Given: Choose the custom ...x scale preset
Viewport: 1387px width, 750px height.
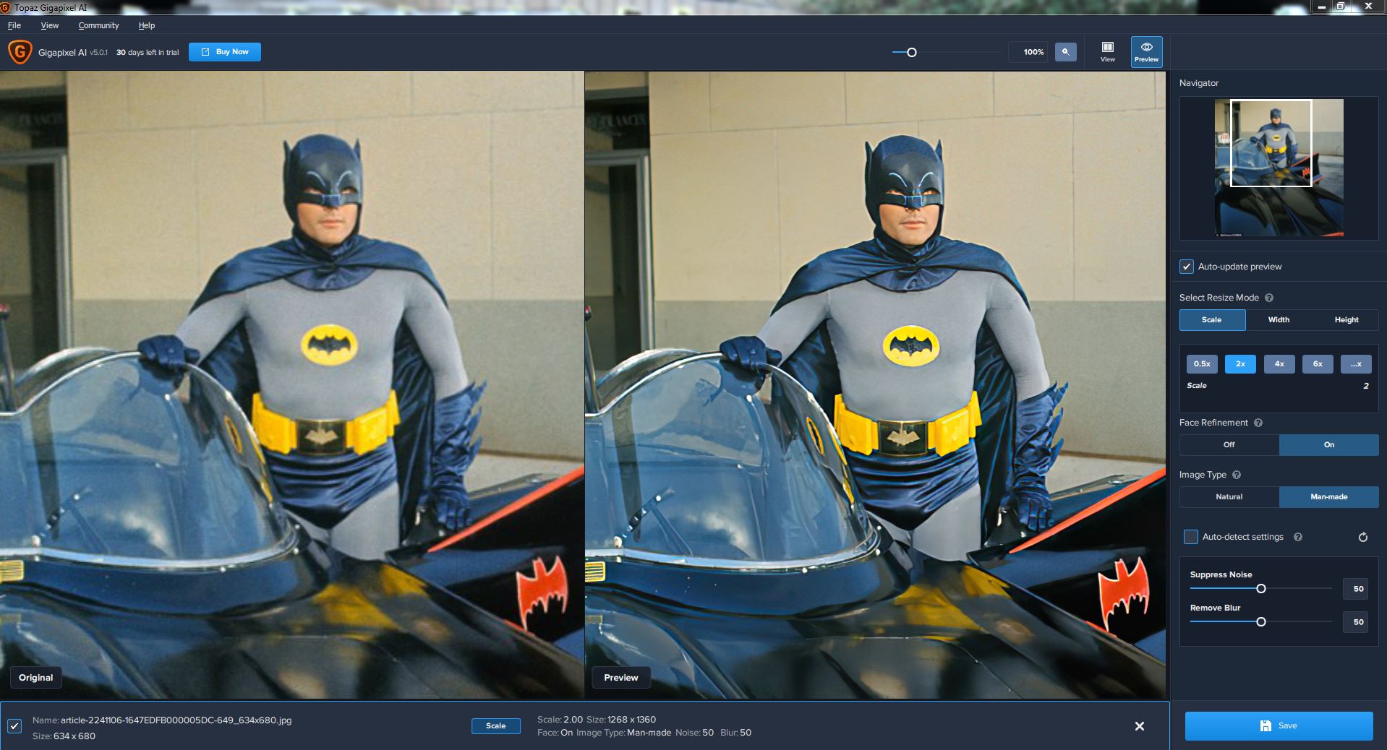Looking at the screenshot, I should tap(1356, 363).
